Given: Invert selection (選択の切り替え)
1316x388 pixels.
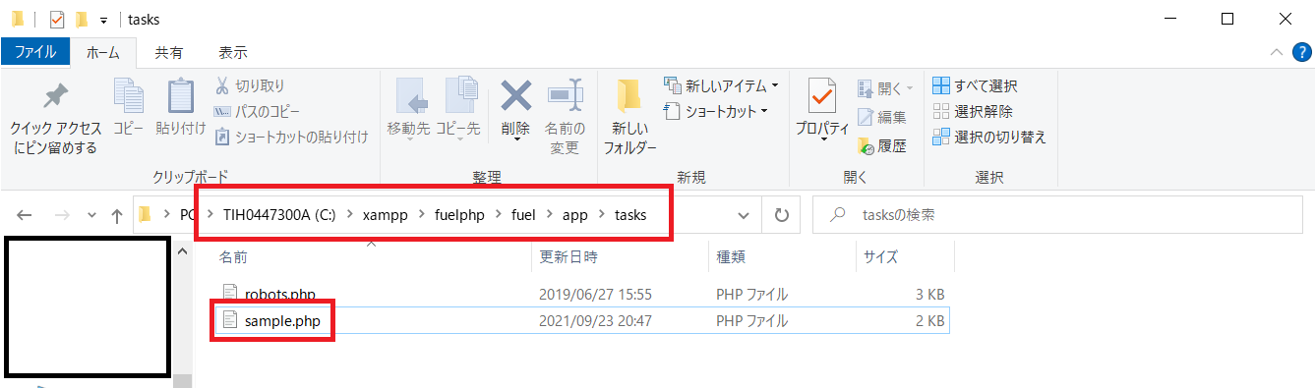Looking at the screenshot, I should click(x=988, y=137).
